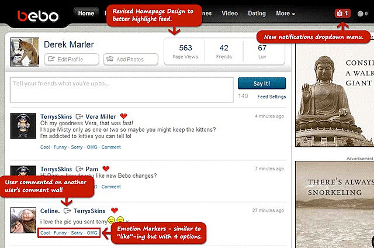
Task: Open Feed Settings link
Action: 271,97
